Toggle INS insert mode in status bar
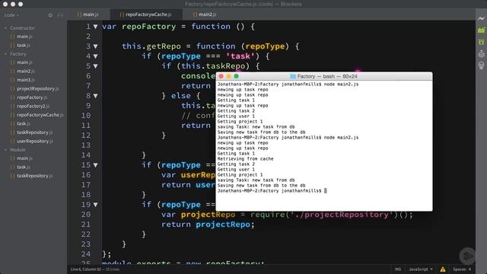 tap(398, 269)
